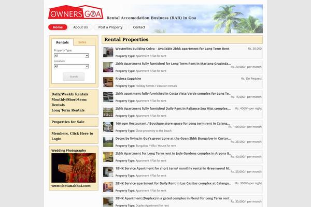Viewport: 311px width, 207px height.
Task: Open Reliance Sea Mist Daily Rent listing title
Action: pos(173,108)
